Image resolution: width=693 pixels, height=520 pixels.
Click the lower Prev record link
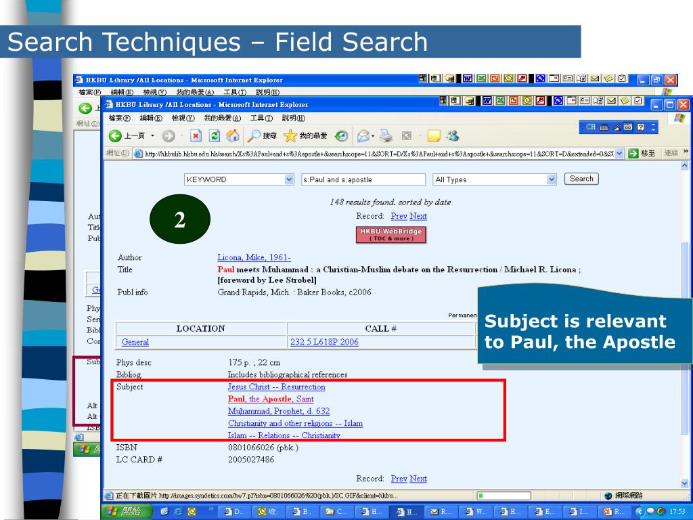point(399,479)
